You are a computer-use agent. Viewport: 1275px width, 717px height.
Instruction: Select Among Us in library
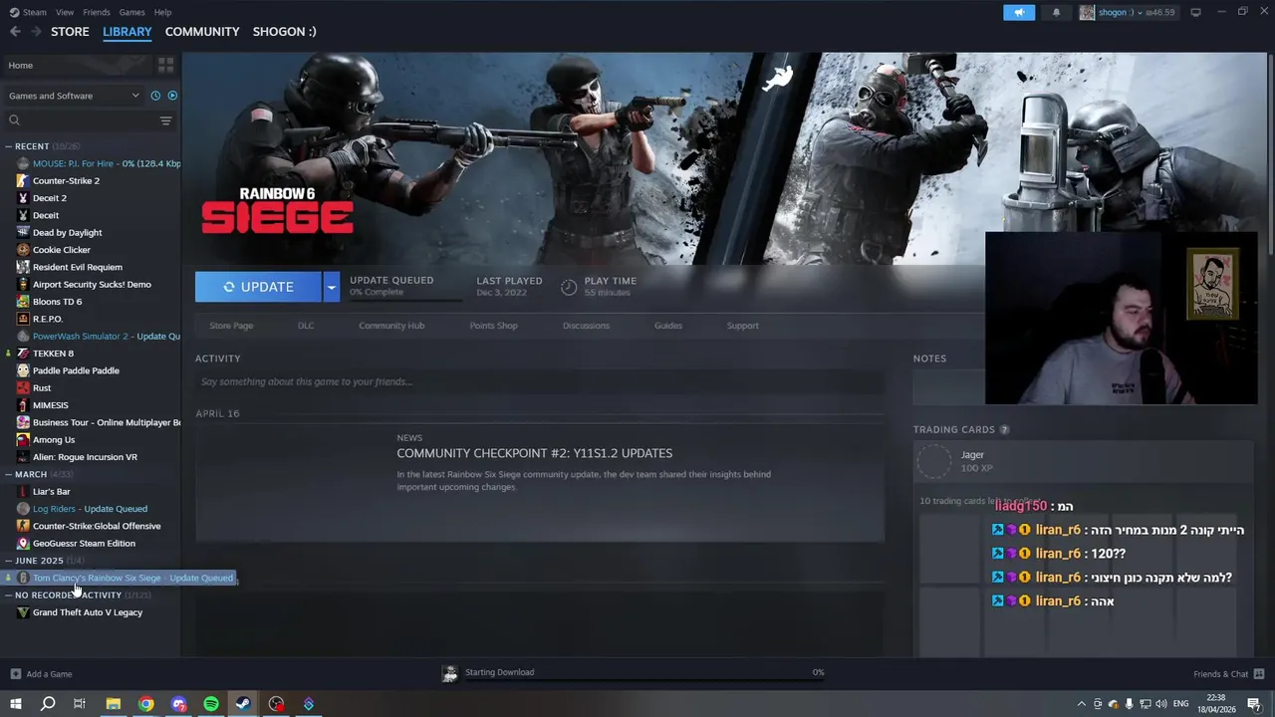pyautogui.click(x=54, y=440)
